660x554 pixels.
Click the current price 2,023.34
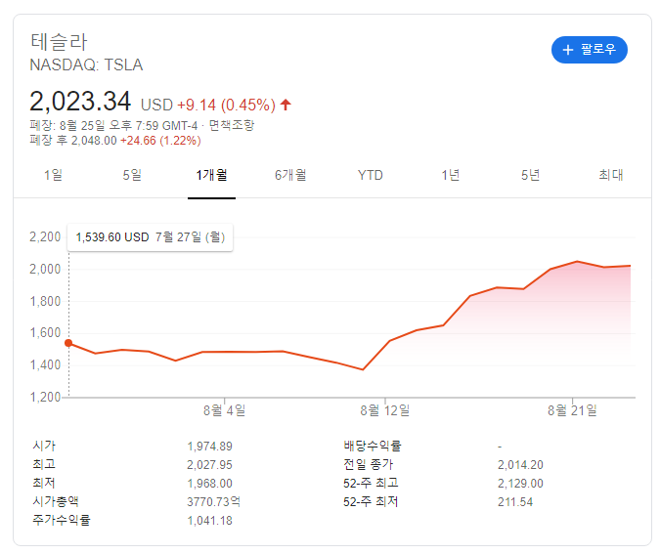pos(80,102)
